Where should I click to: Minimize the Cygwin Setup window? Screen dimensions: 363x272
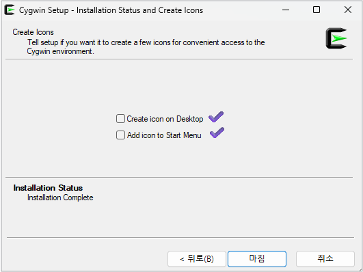[x=286, y=10]
